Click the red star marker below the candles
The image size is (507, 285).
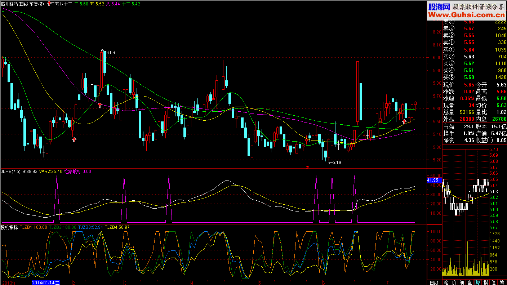point(307,167)
